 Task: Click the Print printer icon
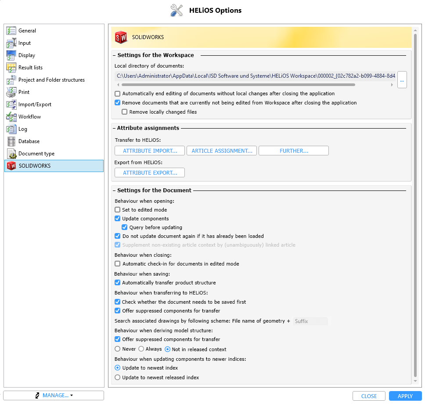tap(11, 92)
